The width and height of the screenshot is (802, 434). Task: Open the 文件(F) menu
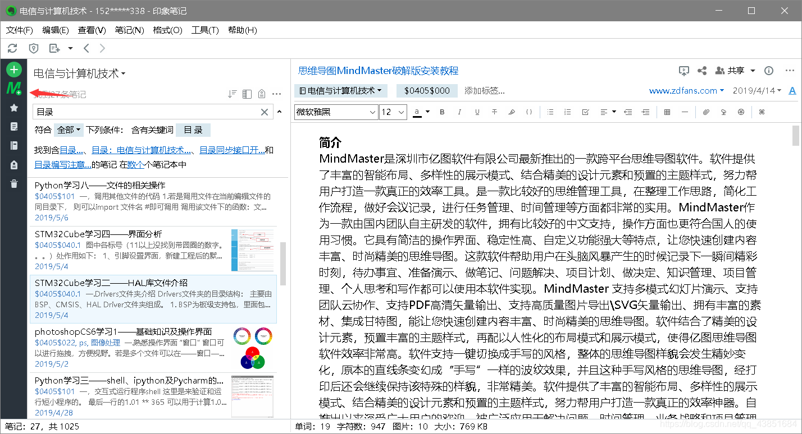(x=19, y=30)
